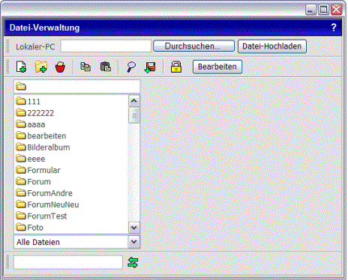Click the paste clipboard icon
Viewport: 348px width, 280px height.
point(105,67)
